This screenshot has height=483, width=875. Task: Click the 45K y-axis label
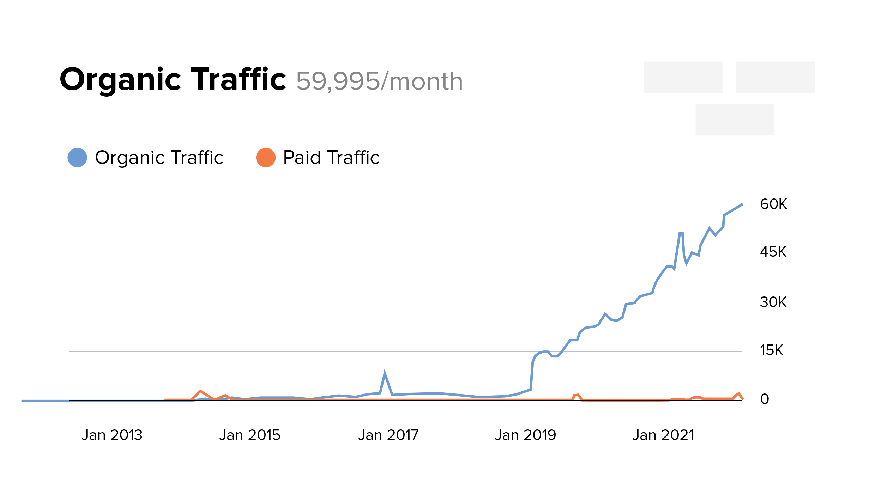(x=773, y=252)
